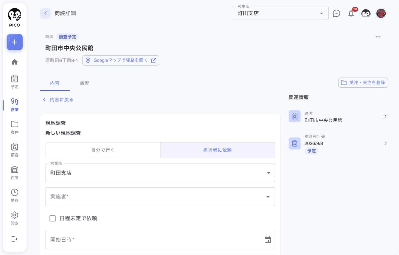The width and height of the screenshot is (399, 255).
Task: Open notifications bell with 28 badge
Action: pyautogui.click(x=351, y=13)
